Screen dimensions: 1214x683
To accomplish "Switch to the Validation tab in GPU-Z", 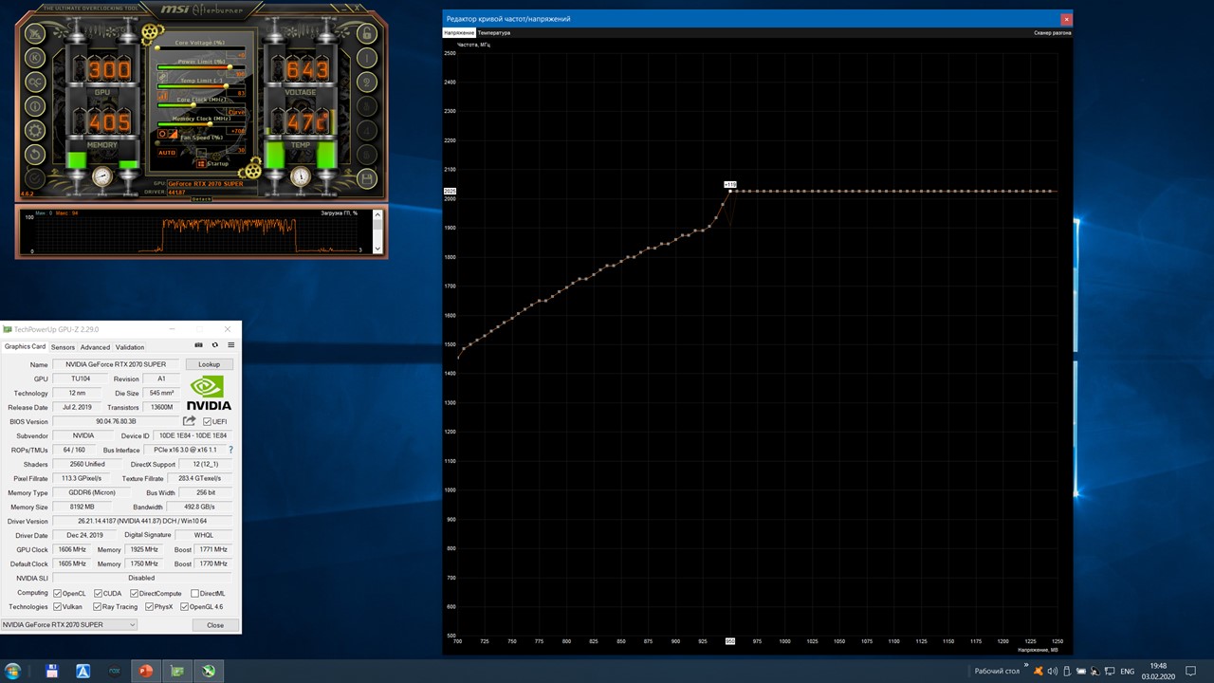I will [130, 347].
